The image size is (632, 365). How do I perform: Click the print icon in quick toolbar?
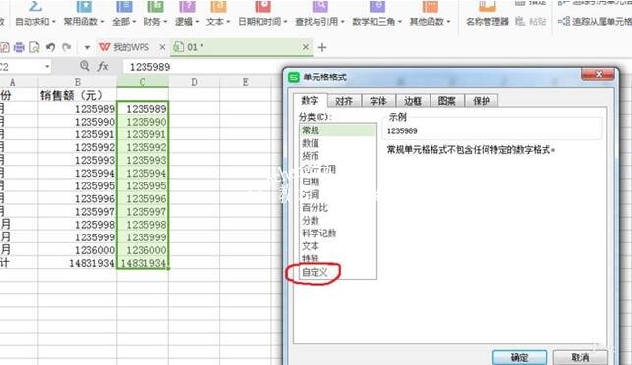[x=19, y=47]
